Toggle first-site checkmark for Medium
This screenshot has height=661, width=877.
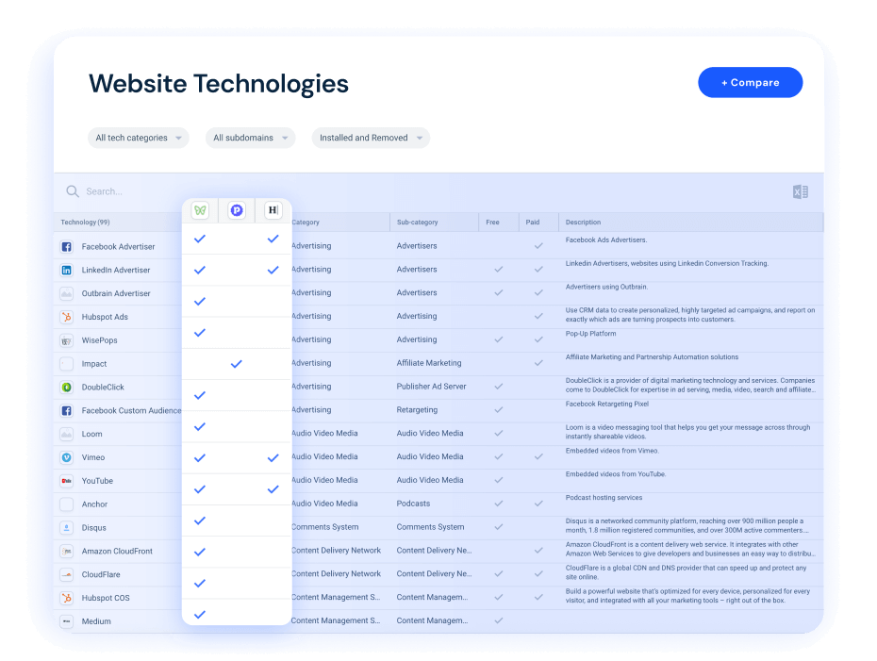(x=200, y=615)
